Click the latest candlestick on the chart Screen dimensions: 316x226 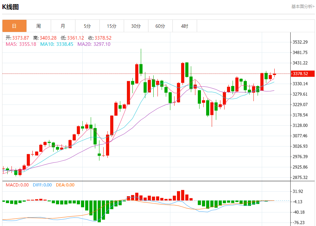274,74
